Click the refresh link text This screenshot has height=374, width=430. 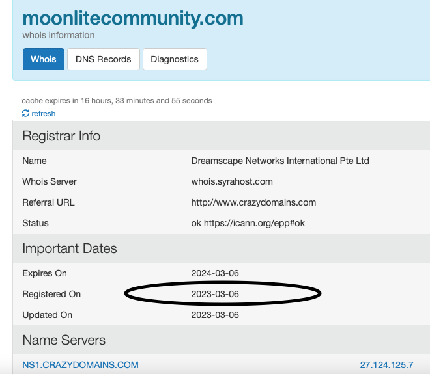pyautogui.click(x=44, y=114)
